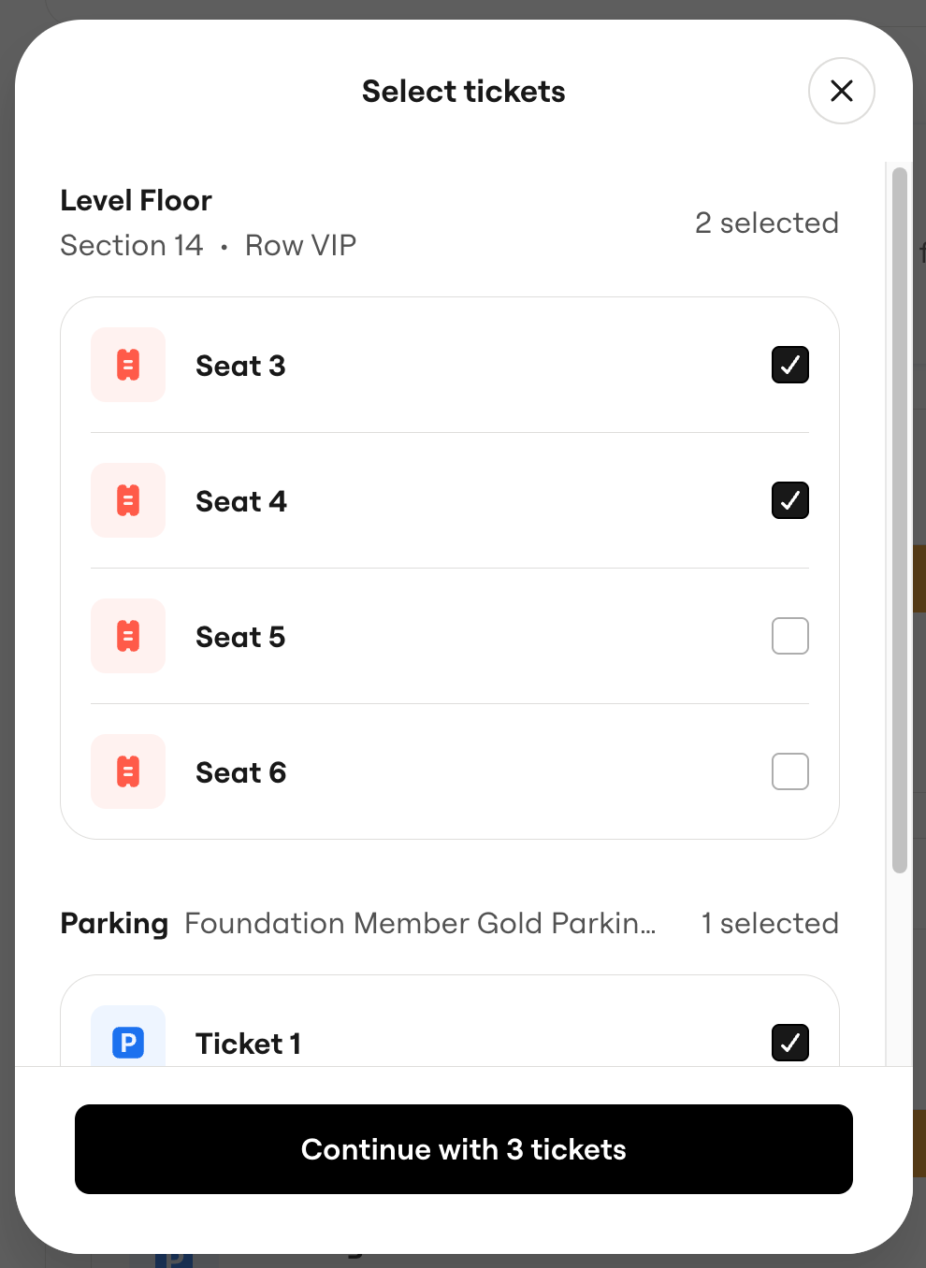Click the dialog's vertical scrollbar thumb
926x1268 pixels.
pyautogui.click(x=900, y=520)
